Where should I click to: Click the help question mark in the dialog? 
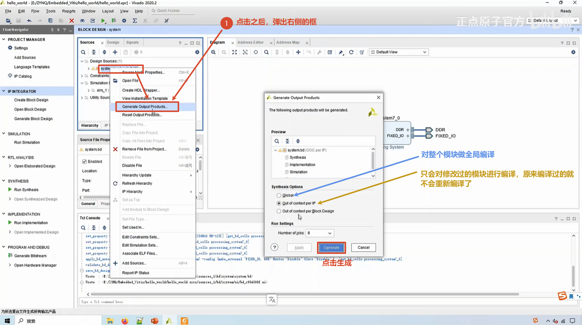(275, 247)
